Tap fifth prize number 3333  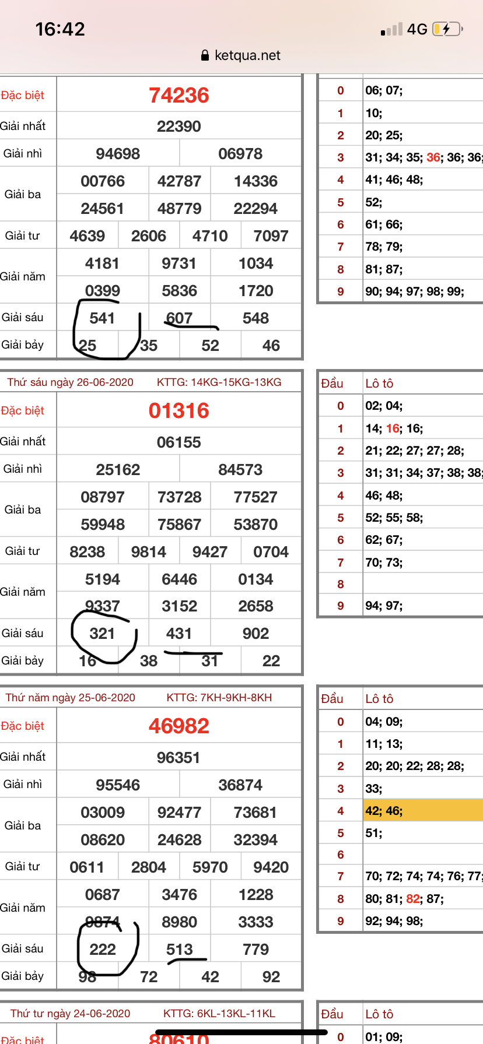256,922
